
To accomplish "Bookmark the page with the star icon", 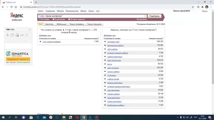I will [193, 7].
